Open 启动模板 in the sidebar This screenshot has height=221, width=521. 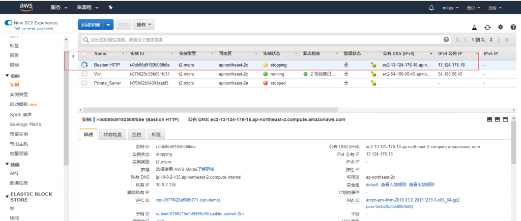click(x=19, y=104)
